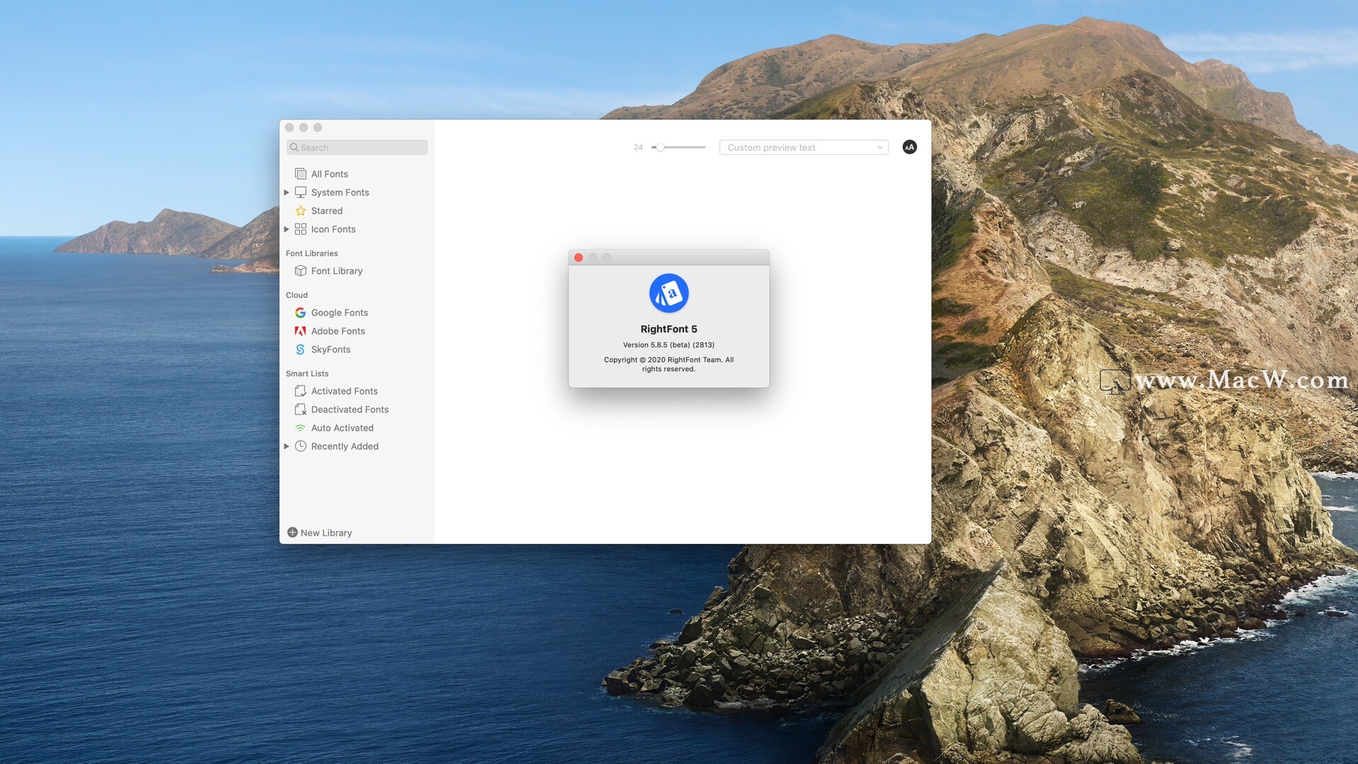Open Auto Activated smart list

(x=342, y=428)
